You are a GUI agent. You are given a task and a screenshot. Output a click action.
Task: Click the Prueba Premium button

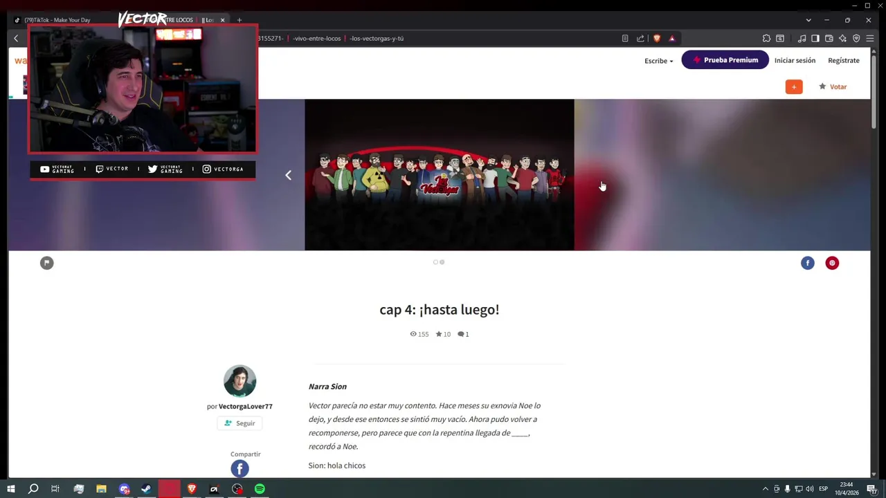coord(725,60)
